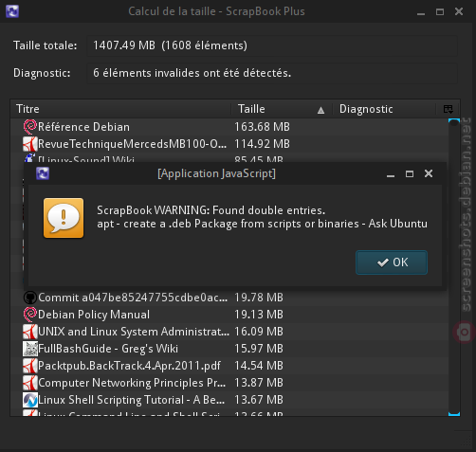This screenshot has height=452, width=476.
Task: Sort the list by the Titre column
Action: coord(121,109)
